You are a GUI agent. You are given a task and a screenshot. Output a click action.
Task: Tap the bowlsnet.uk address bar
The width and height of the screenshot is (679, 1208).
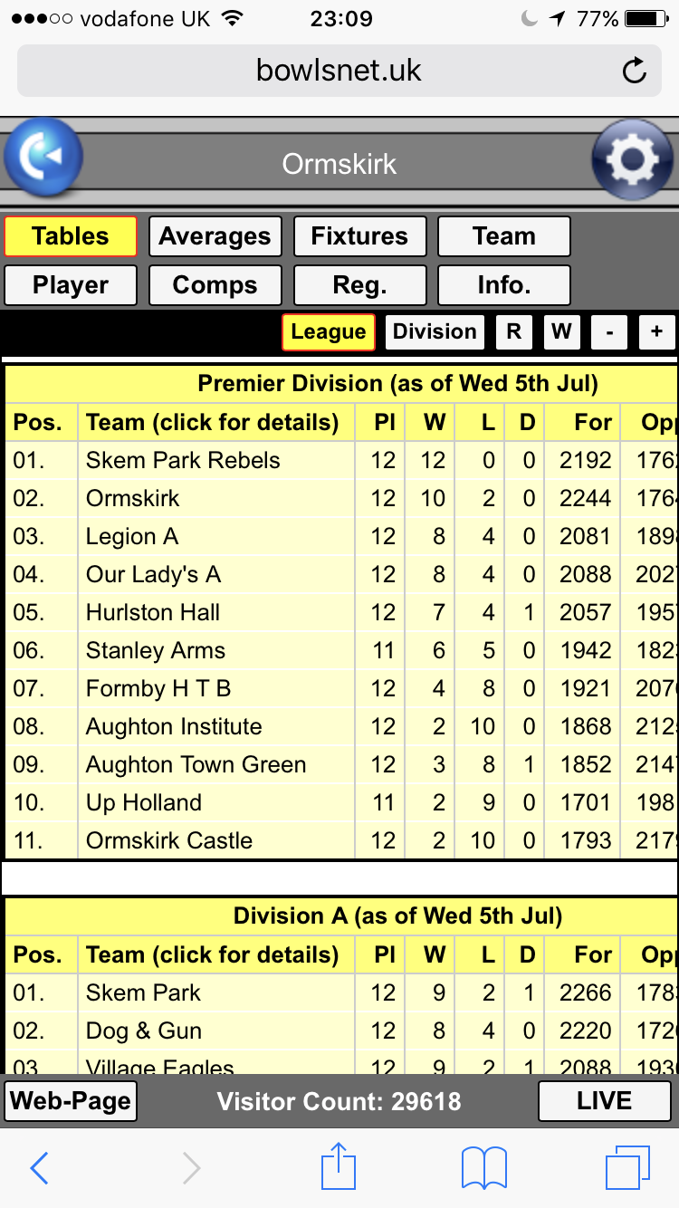tap(339, 71)
